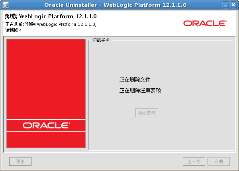Click the 卸载 WebLogic Platform 12.1.1.0 heading
Image resolution: width=239 pixels, height=171 pixels.
tap(51, 16)
